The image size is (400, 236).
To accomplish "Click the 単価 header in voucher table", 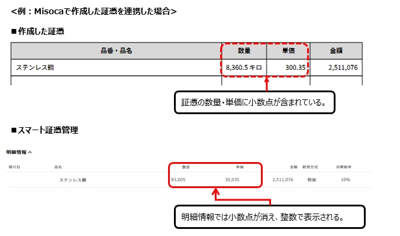I will coord(288,51).
